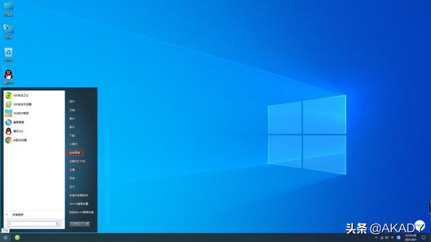Screen dimensions: 431x242
Task: Open 运行 Run entry in start menu
Action: tap(72, 187)
